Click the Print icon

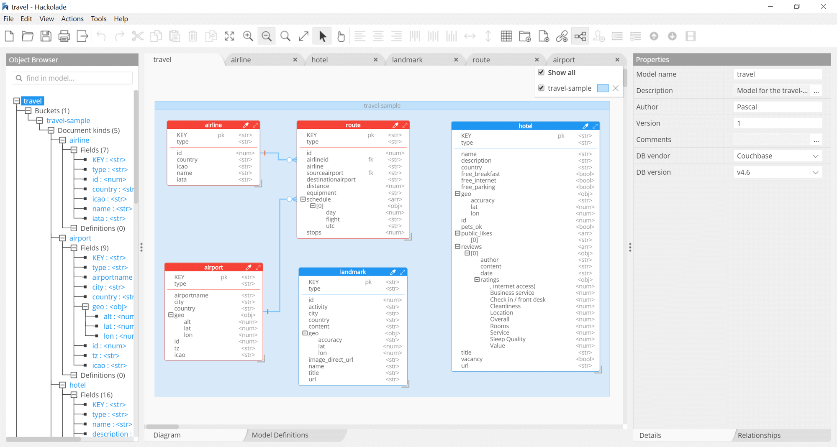coord(64,36)
